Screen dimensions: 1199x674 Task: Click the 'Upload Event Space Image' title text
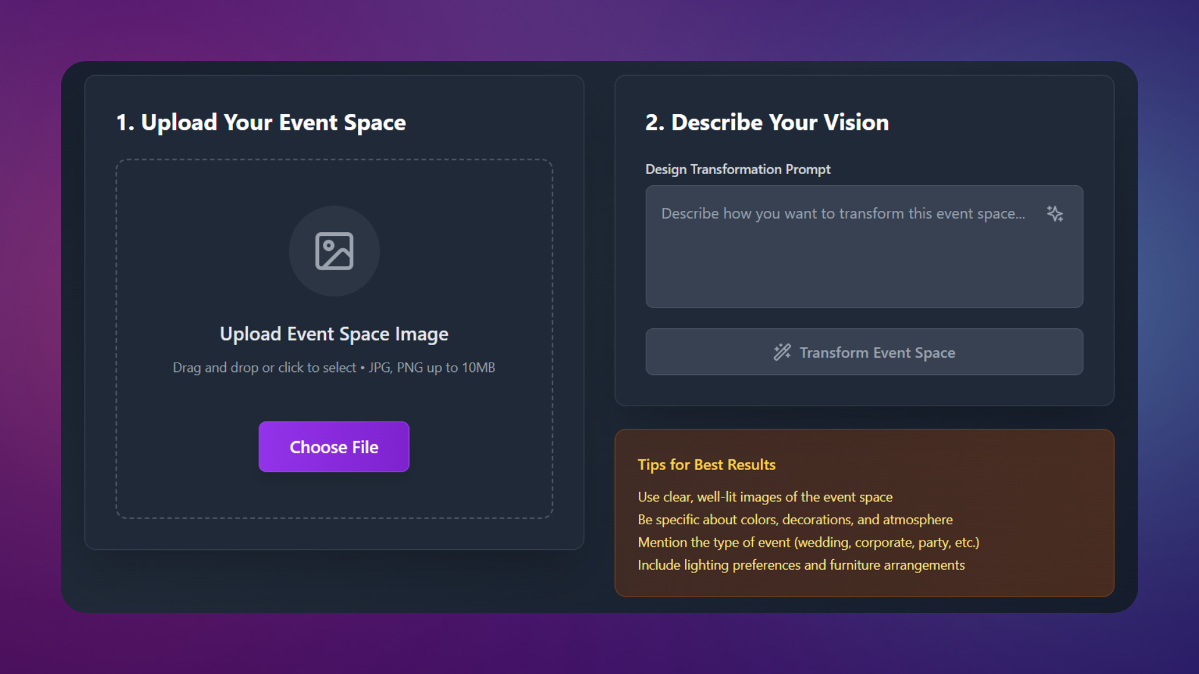[334, 334]
